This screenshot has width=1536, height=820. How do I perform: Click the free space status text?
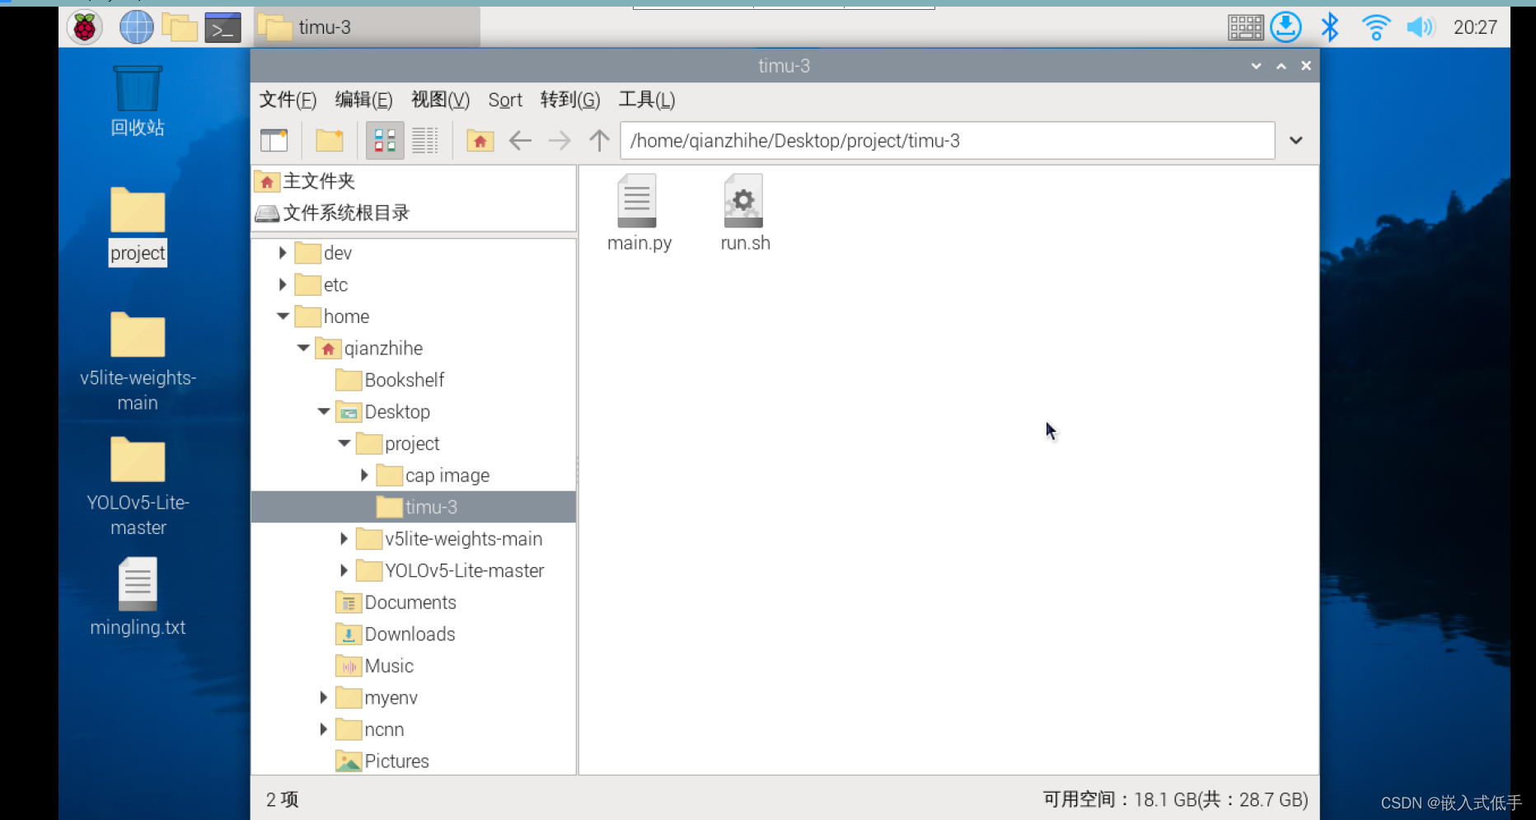point(1175,799)
